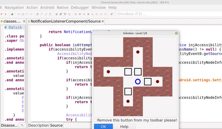
Task: Close the classes.... panel tab
Action: (24, 21)
